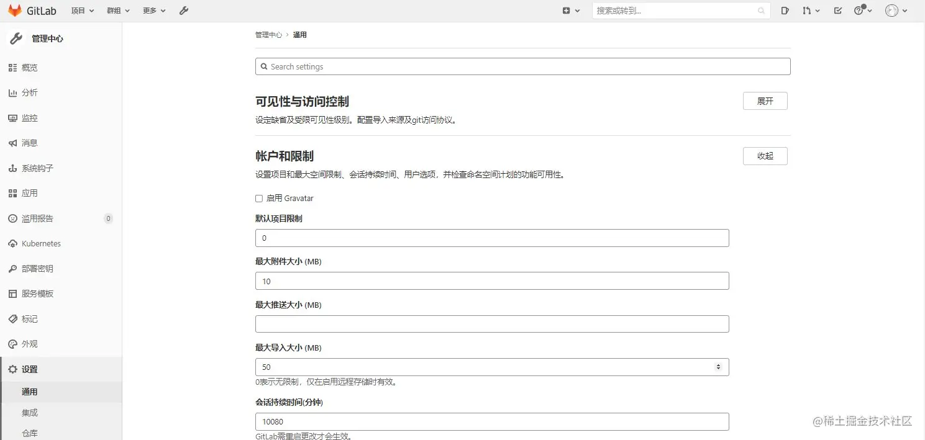Image resolution: width=925 pixels, height=440 pixels.
Task: Click the Search settings input field
Action: (x=522, y=66)
